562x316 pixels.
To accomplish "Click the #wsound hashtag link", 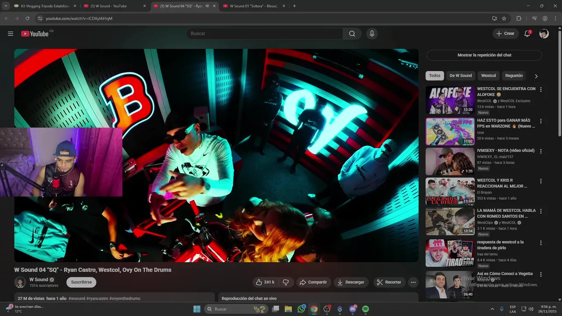I will (x=77, y=298).
